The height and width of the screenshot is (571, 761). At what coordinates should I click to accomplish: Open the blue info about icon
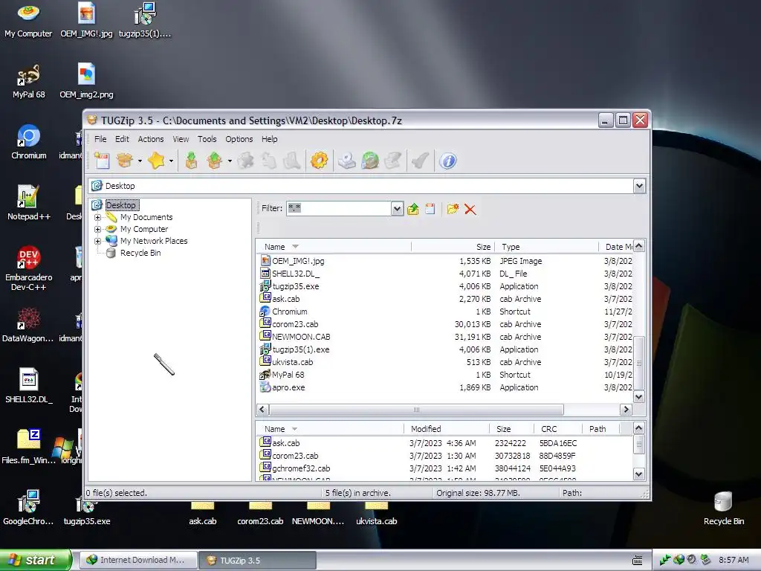tap(448, 161)
